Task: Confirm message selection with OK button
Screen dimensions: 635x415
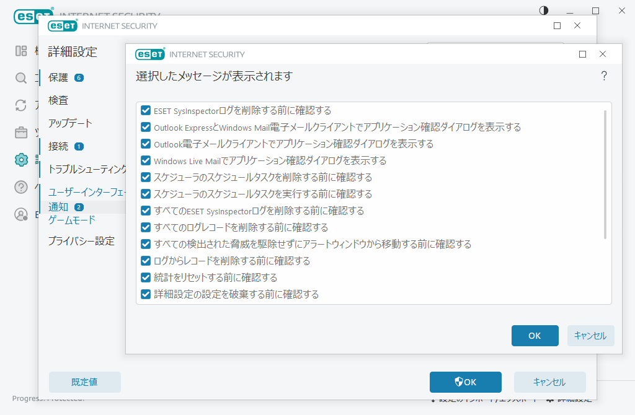Action: click(x=535, y=336)
